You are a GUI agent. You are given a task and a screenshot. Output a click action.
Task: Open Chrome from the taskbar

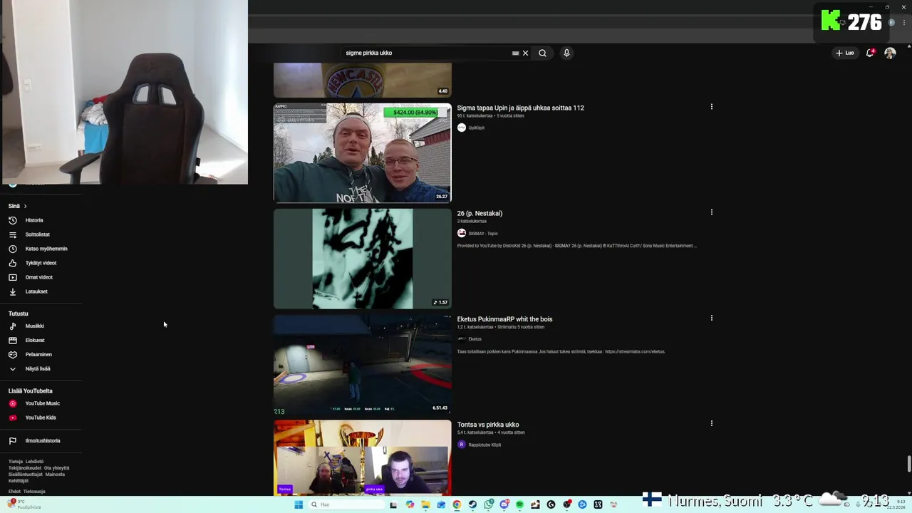click(457, 504)
